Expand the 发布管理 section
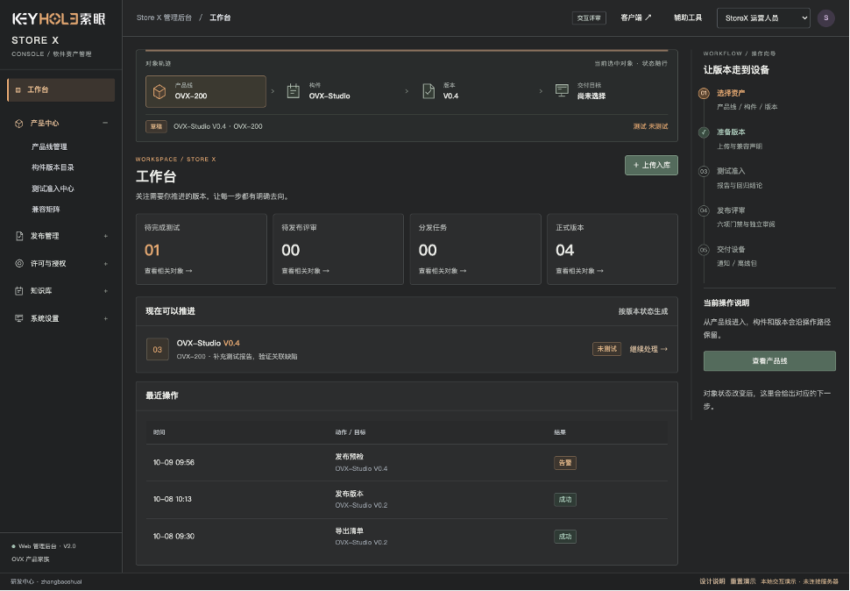 (106, 236)
